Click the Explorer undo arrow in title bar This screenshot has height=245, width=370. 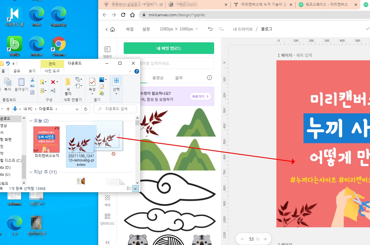click(x=8, y=63)
